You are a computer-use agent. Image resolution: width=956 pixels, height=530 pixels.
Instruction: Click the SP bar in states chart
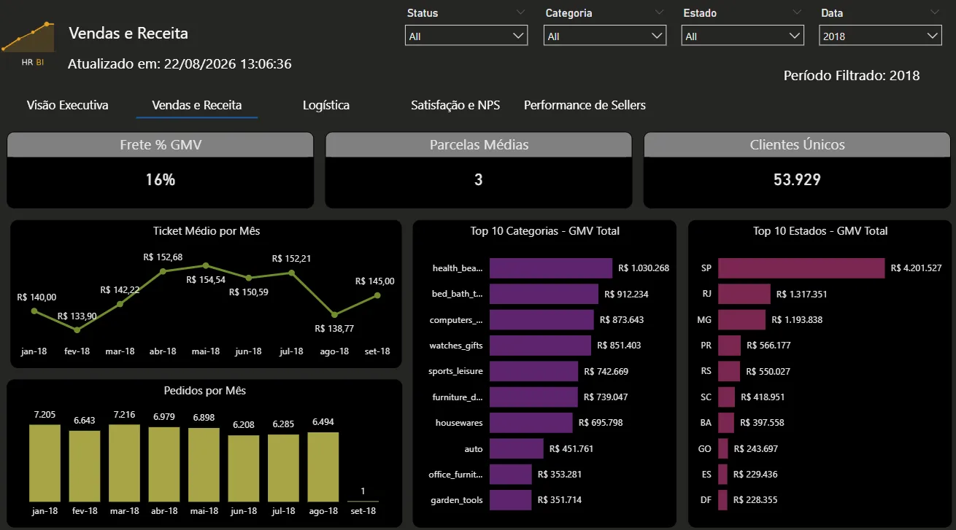801,268
